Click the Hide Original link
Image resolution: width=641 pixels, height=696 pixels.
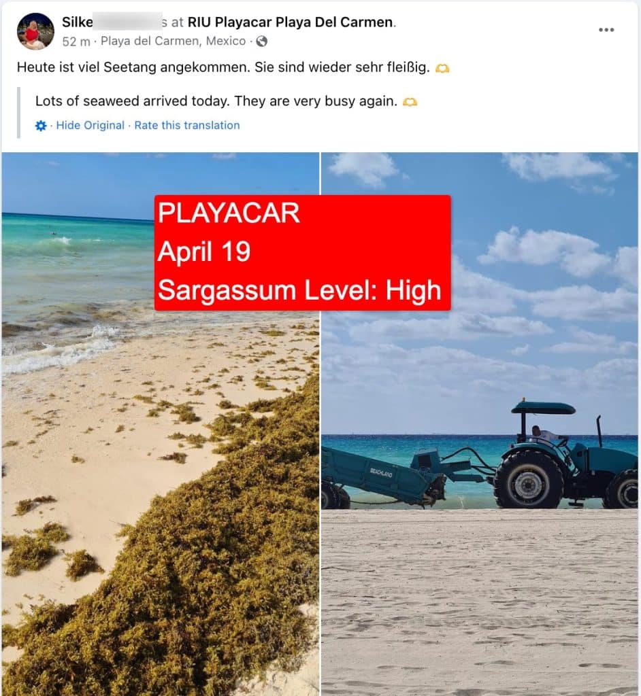pyautogui.click(x=91, y=125)
